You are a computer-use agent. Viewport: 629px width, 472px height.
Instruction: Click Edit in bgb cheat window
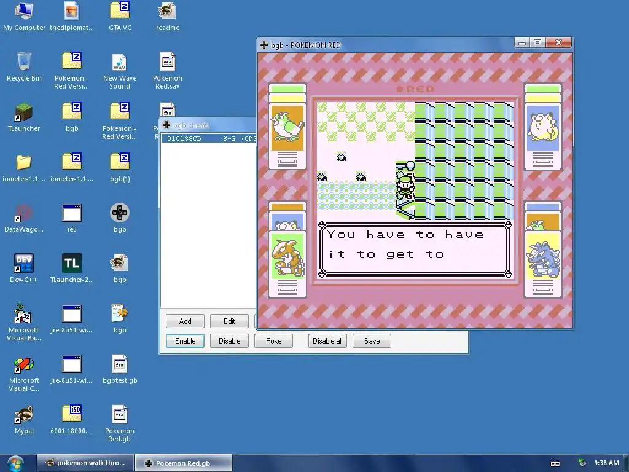[229, 321]
